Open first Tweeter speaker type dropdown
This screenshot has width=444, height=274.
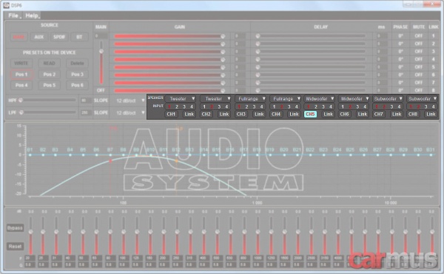181,99
